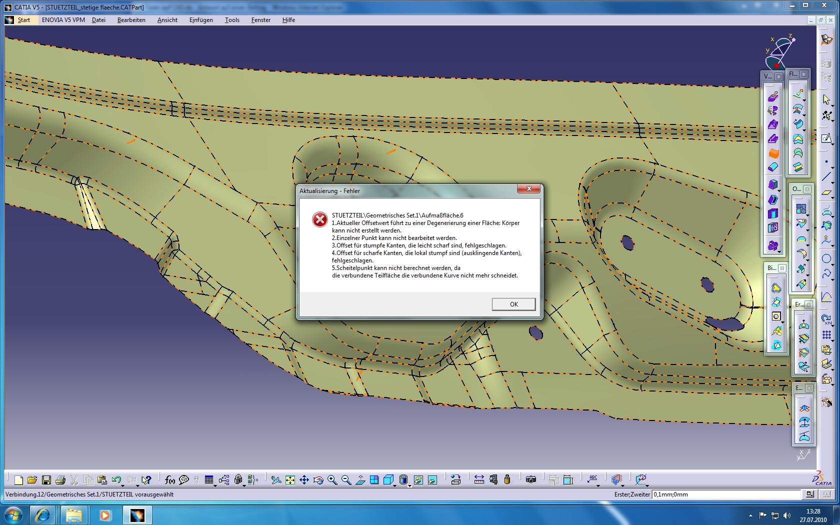Expand the Line tool dropdown arrow
This screenshot has width=840, height=525.
click(x=832, y=182)
